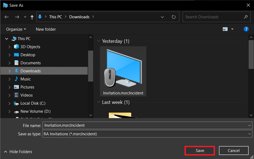
Task: Refresh the Downloads folder view
Action: click(174, 17)
